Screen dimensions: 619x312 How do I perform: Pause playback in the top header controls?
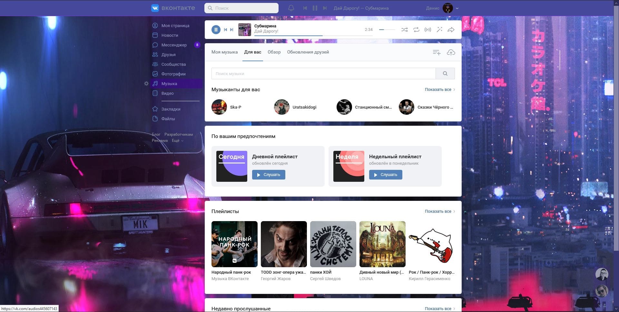click(x=315, y=8)
